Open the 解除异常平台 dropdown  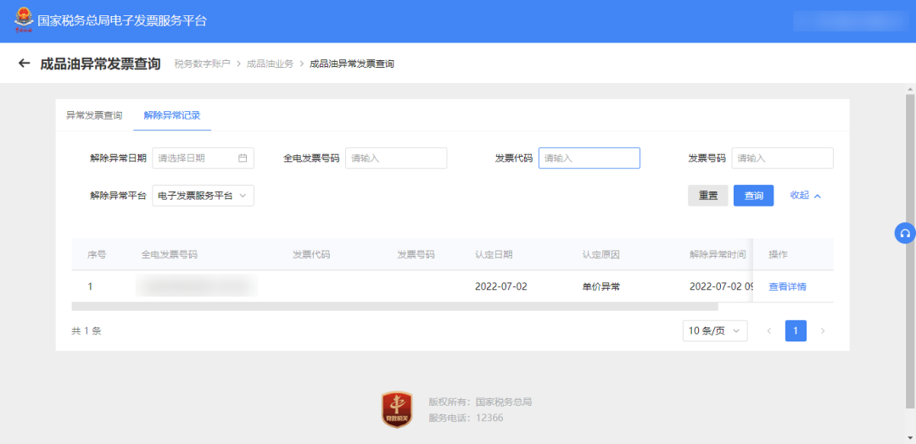click(204, 196)
